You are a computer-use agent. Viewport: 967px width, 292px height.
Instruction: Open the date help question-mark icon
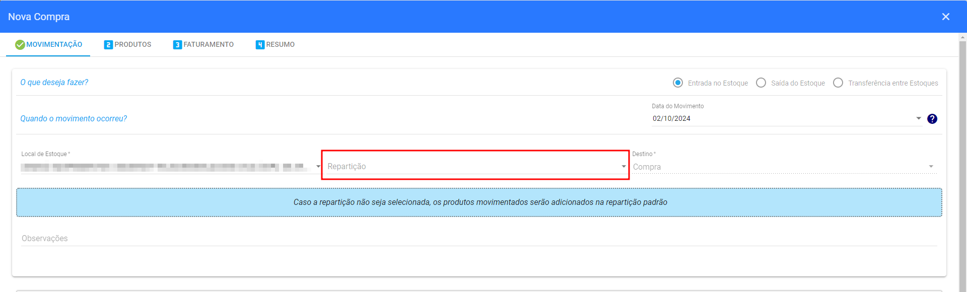click(x=932, y=119)
